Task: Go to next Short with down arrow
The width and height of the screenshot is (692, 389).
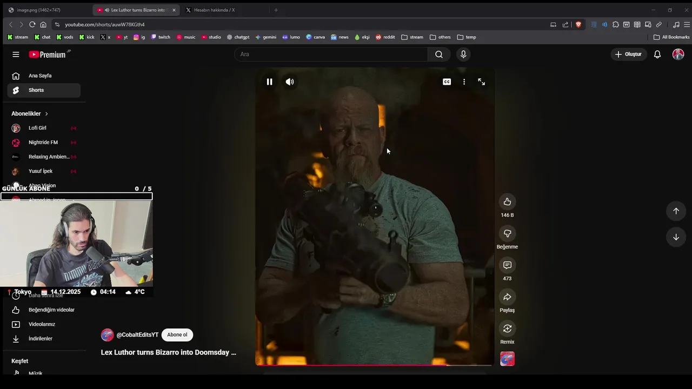Action: [x=676, y=237]
